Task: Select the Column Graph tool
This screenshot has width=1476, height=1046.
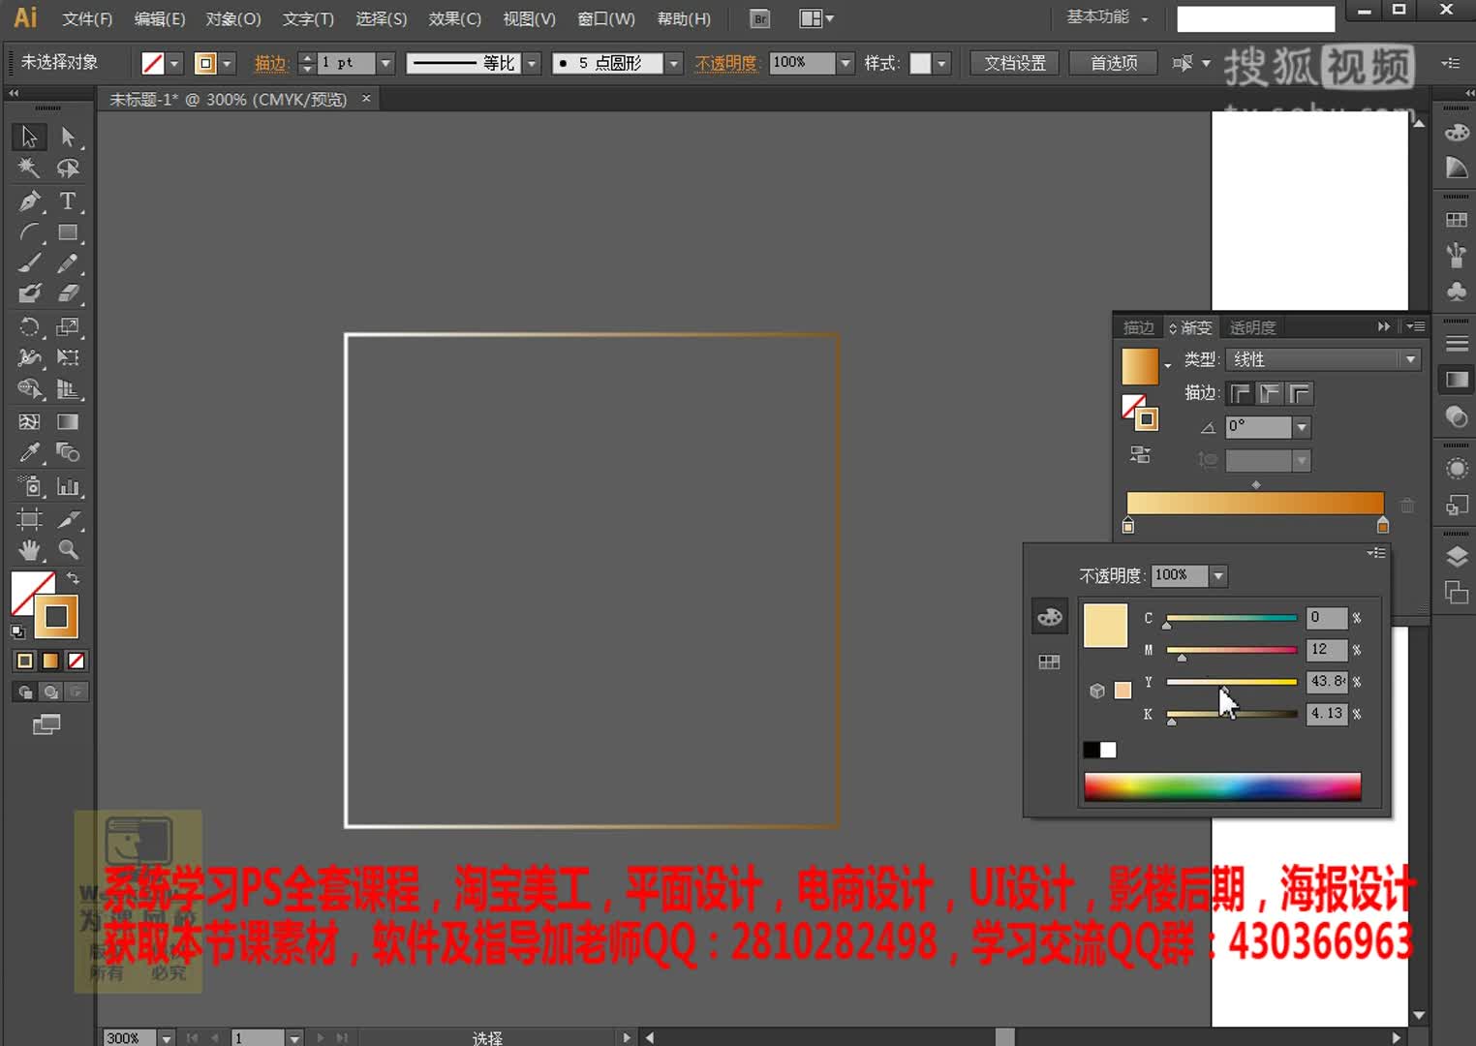Action: [68, 486]
